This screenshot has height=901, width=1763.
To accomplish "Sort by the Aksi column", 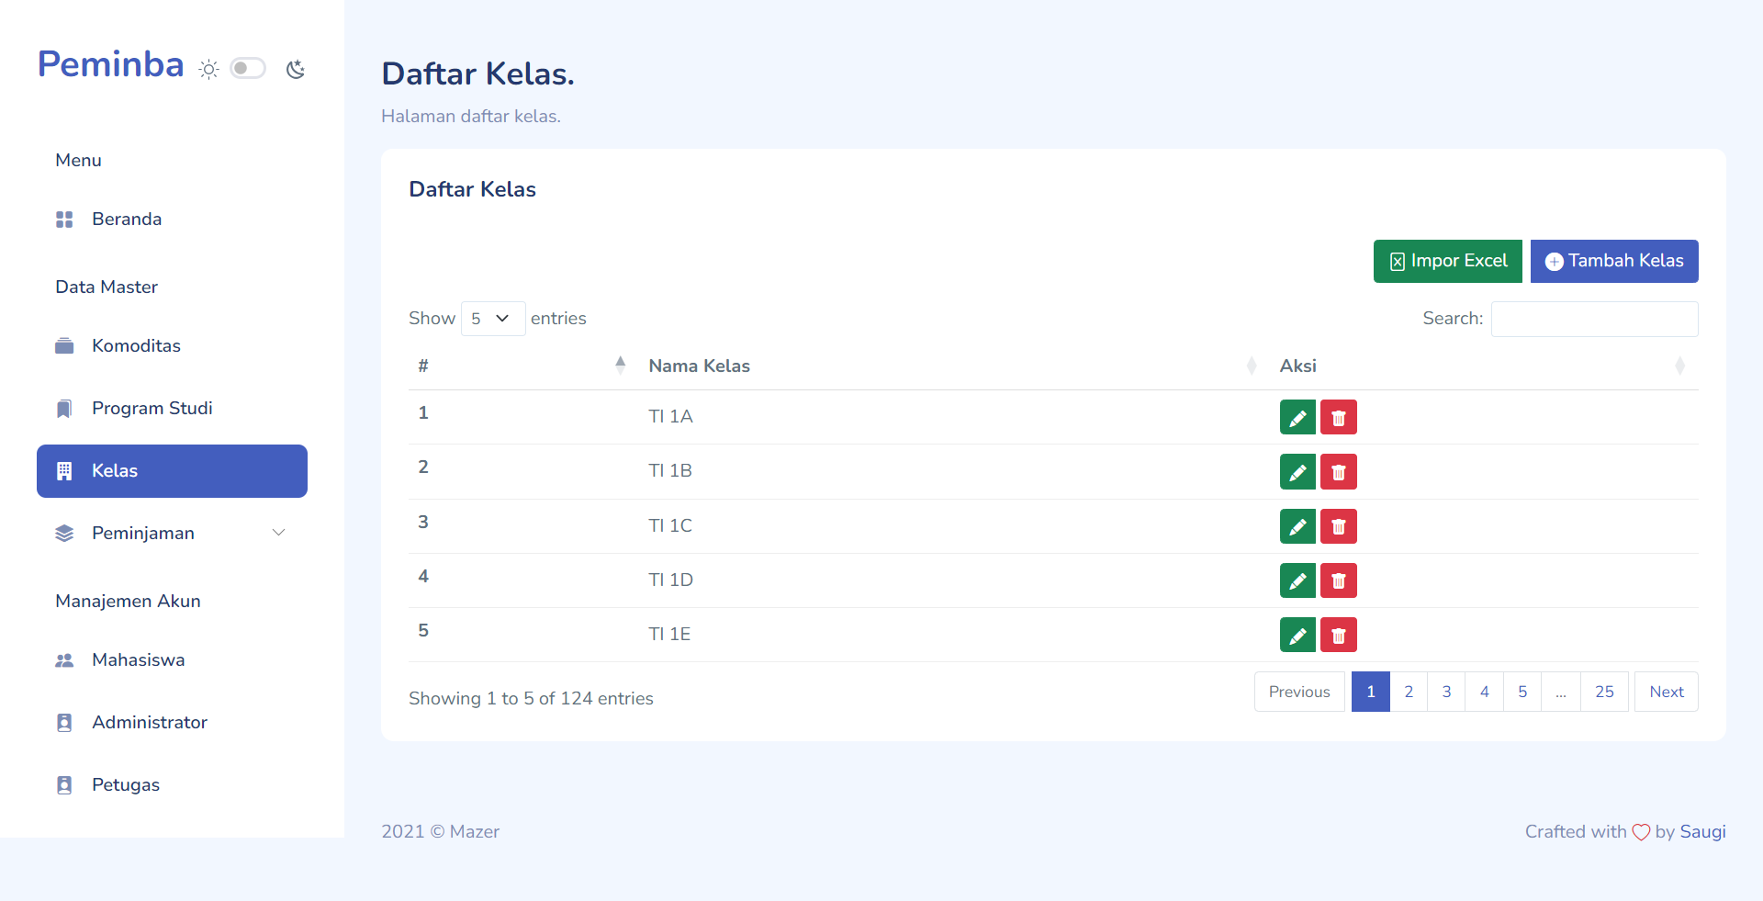I will pyautogui.click(x=1485, y=366).
